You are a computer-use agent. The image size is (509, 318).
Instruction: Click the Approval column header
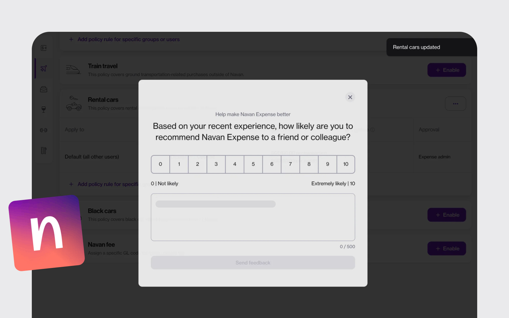click(x=429, y=130)
